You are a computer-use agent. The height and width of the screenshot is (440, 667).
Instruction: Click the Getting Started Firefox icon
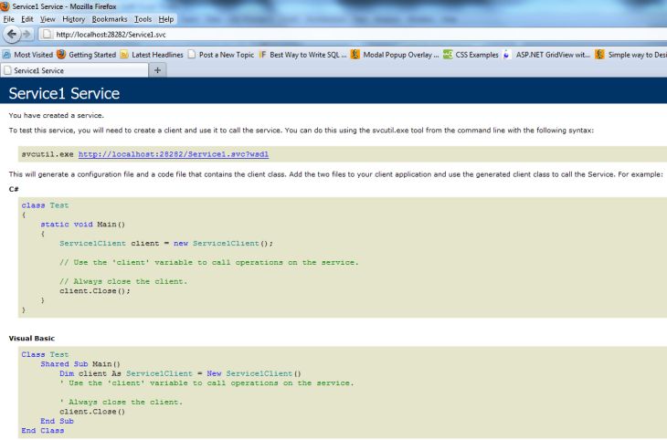[x=61, y=55]
